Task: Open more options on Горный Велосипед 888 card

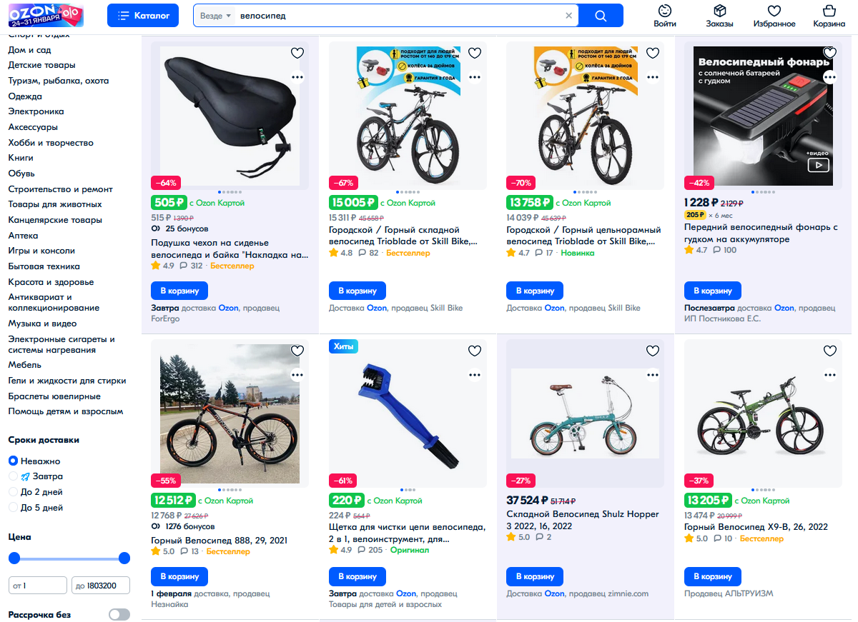Action: coord(297,374)
